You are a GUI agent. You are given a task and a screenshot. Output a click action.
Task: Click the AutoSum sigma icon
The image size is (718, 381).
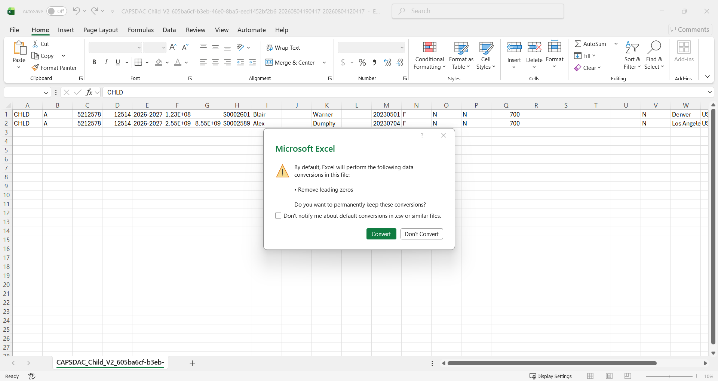tap(578, 44)
